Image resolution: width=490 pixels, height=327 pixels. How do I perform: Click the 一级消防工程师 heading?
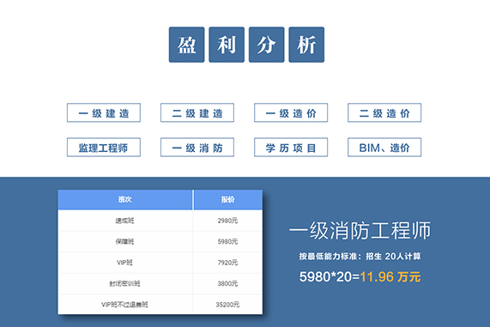point(360,230)
